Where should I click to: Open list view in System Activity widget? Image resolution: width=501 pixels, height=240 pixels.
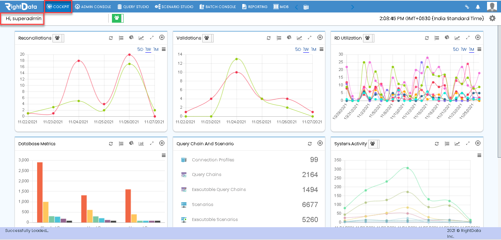tap(447, 144)
